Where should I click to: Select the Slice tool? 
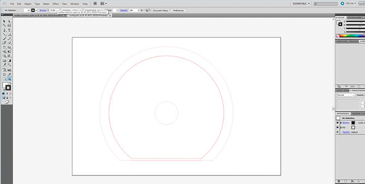(x=9, y=75)
